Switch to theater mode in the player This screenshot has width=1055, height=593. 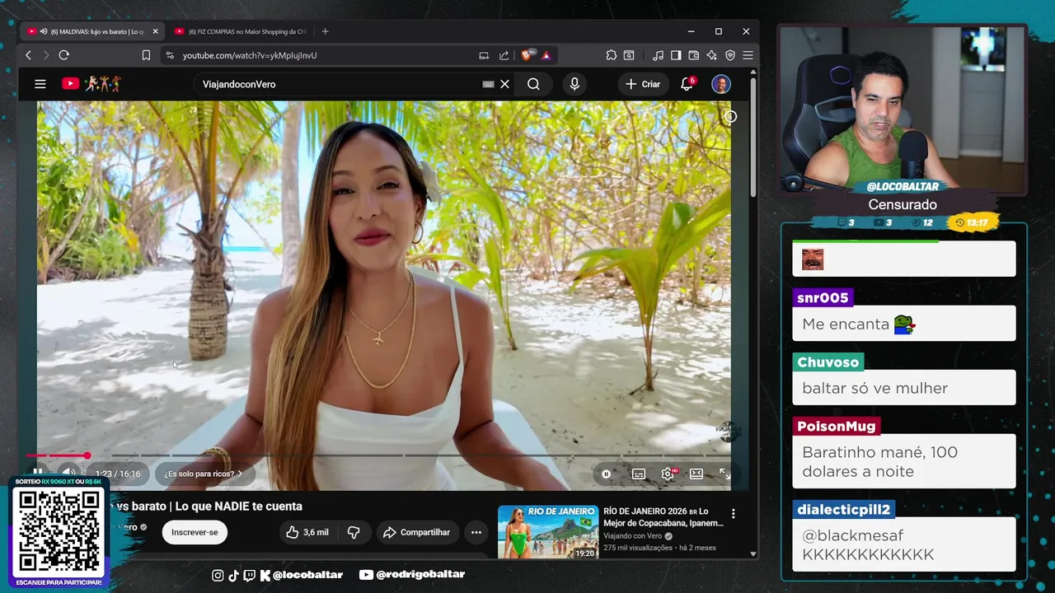click(696, 474)
